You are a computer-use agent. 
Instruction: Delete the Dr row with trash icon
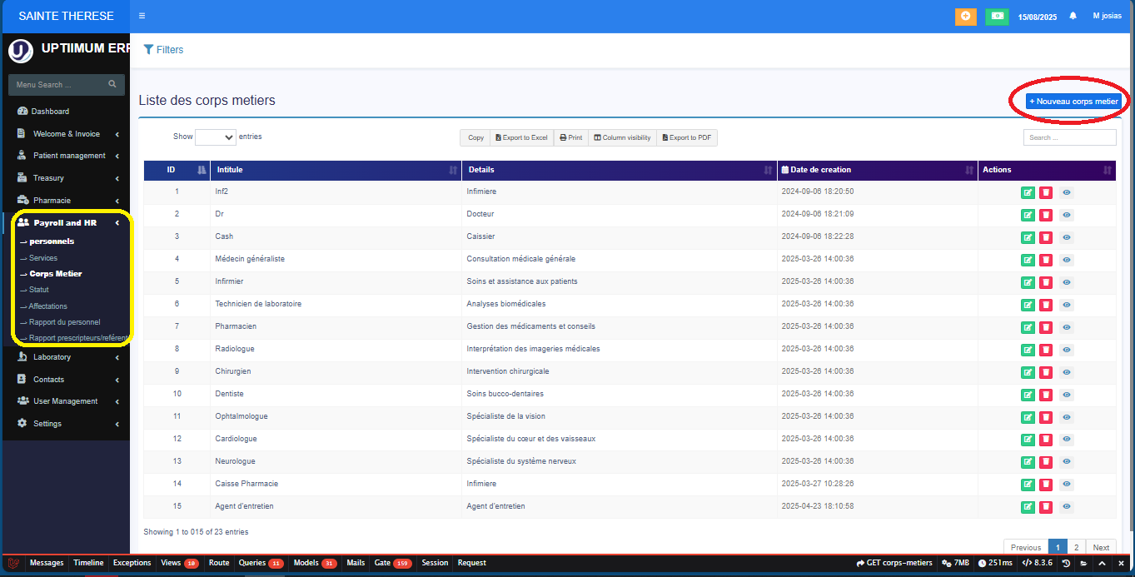tap(1046, 215)
